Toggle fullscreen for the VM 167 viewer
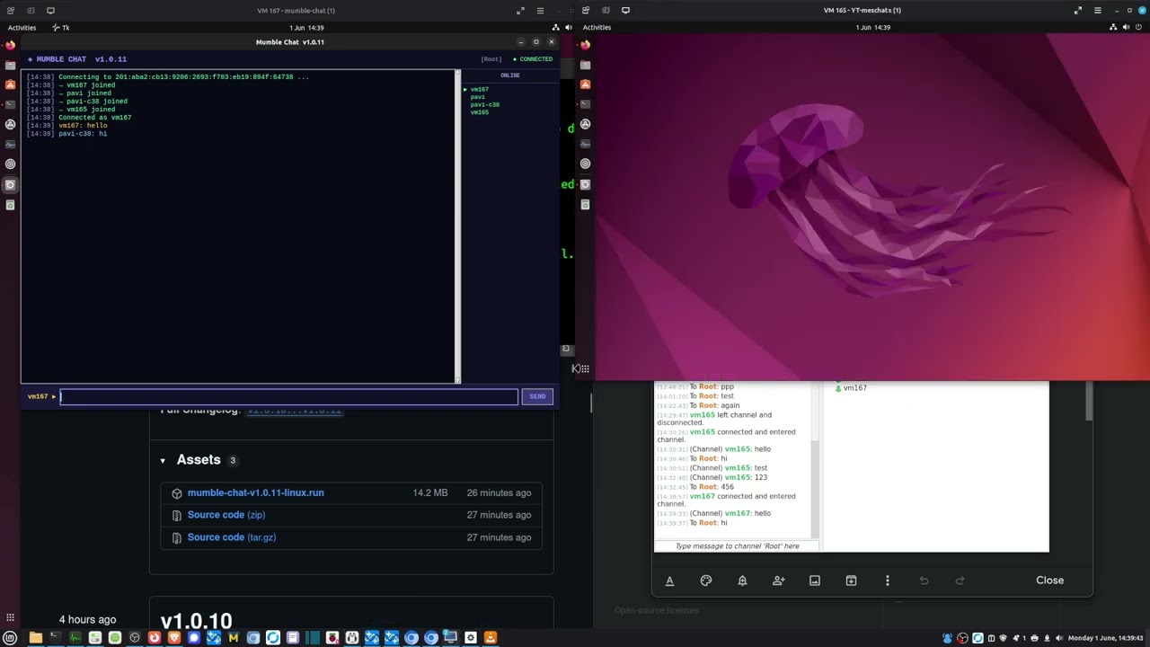This screenshot has height=647, width=1150. coord(520,11)
